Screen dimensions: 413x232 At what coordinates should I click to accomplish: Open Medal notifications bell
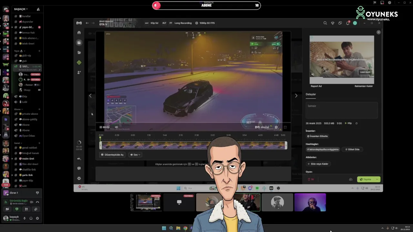pos(348,23)
